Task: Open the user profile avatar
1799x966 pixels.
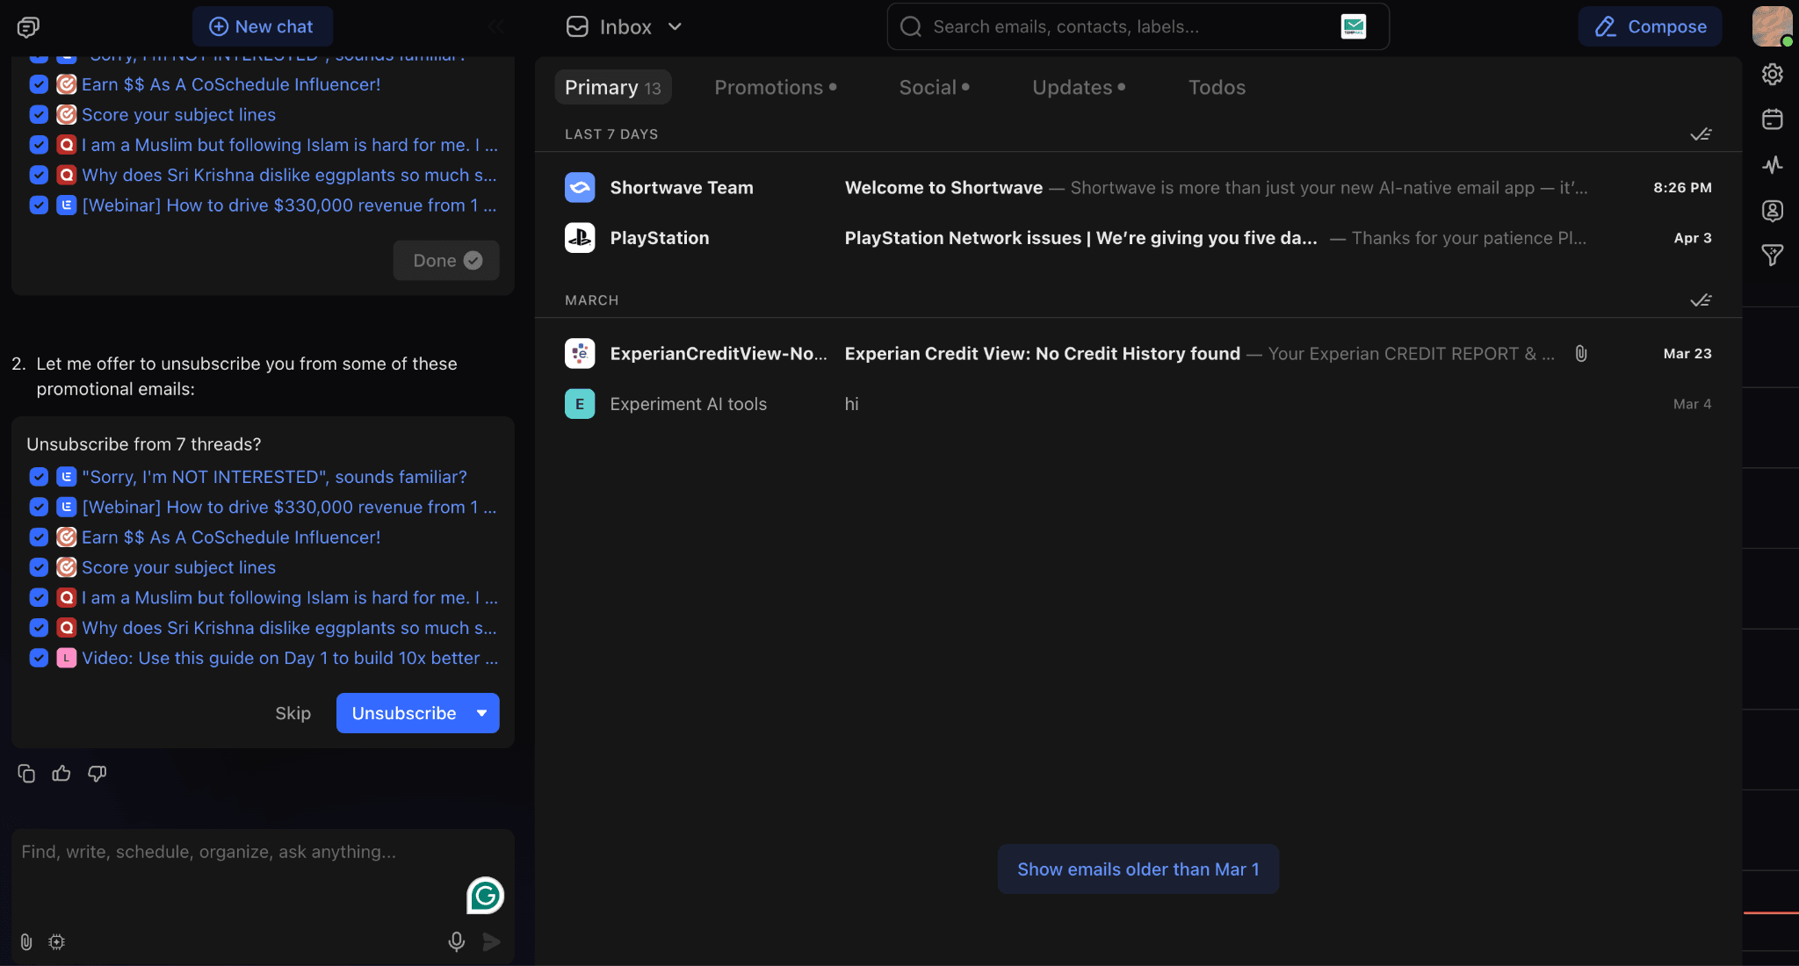Action: point(1772,26)
